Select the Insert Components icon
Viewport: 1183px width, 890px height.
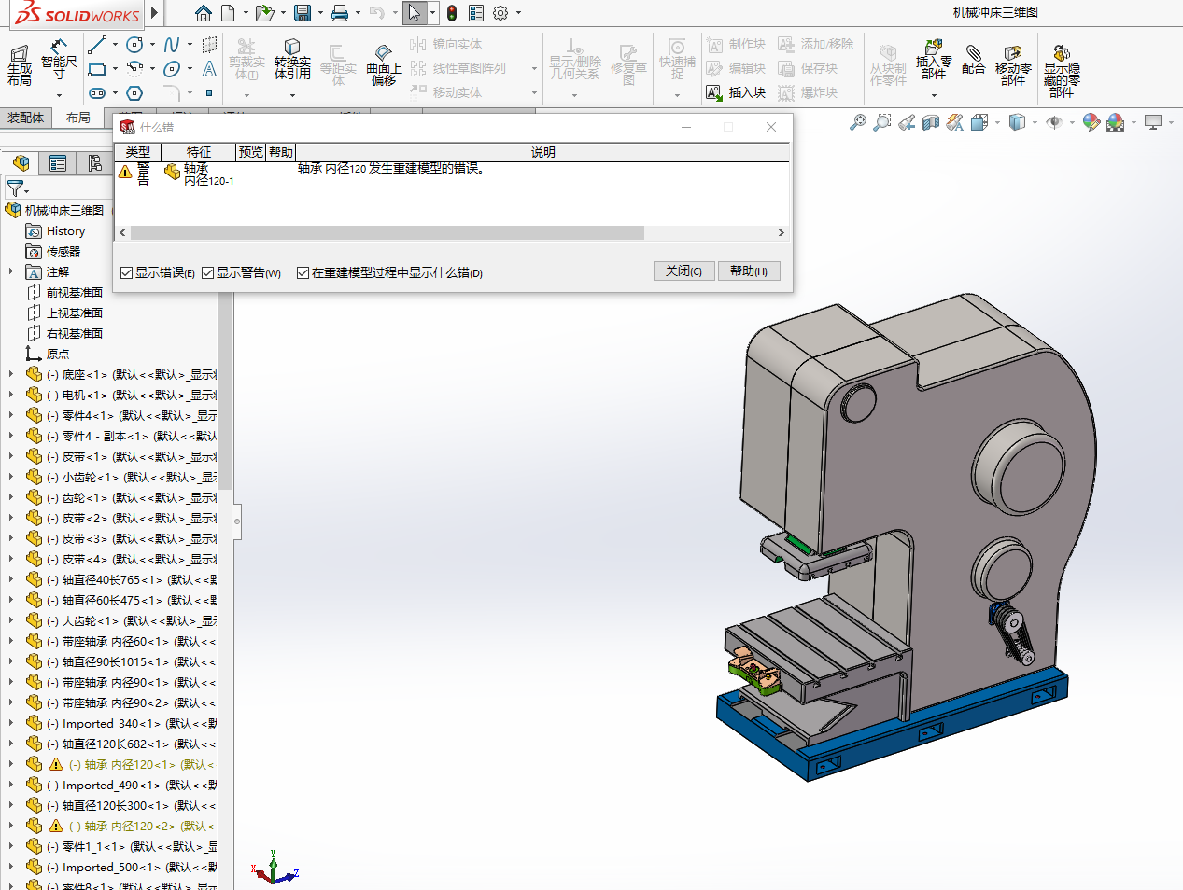point(933,60)
